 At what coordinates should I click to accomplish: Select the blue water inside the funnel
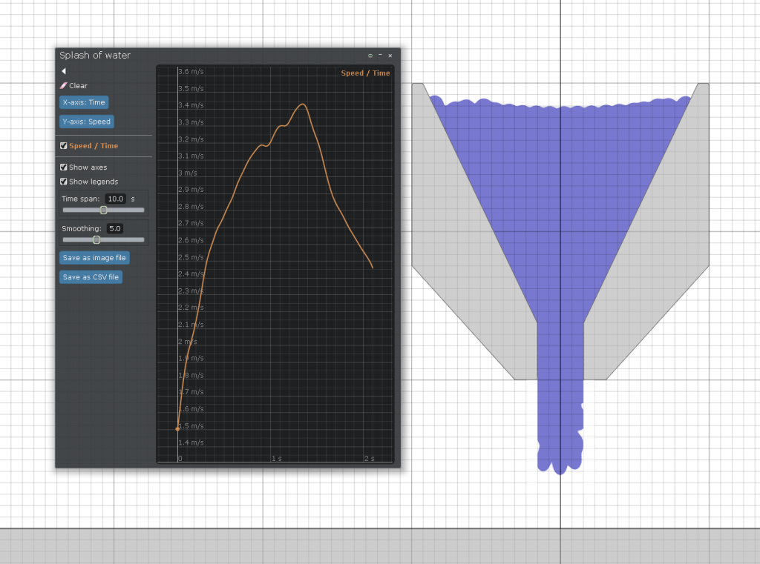560,222
